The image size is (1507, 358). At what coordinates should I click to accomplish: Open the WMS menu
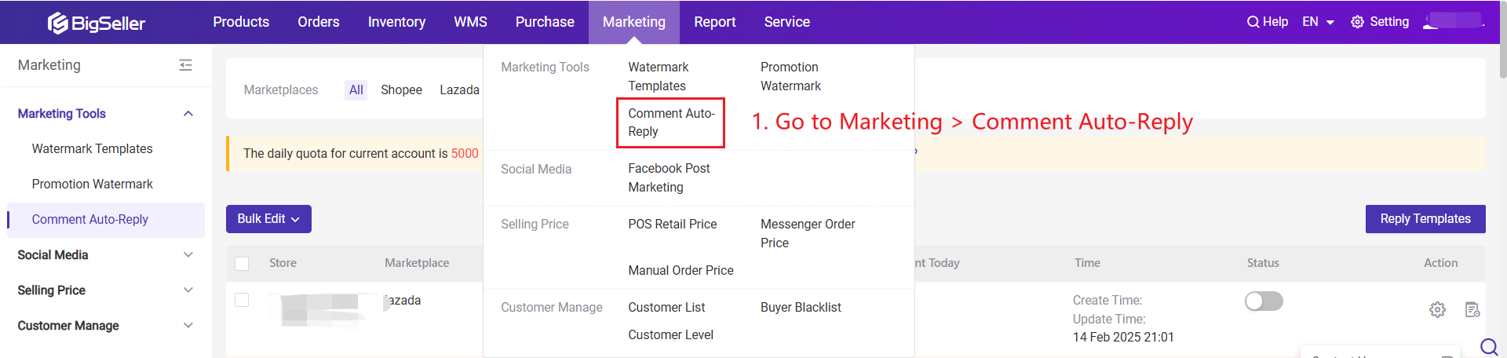[x=470, y=22]
